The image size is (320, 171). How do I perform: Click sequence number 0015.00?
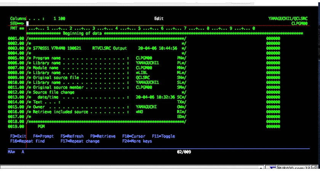[16, 107]
